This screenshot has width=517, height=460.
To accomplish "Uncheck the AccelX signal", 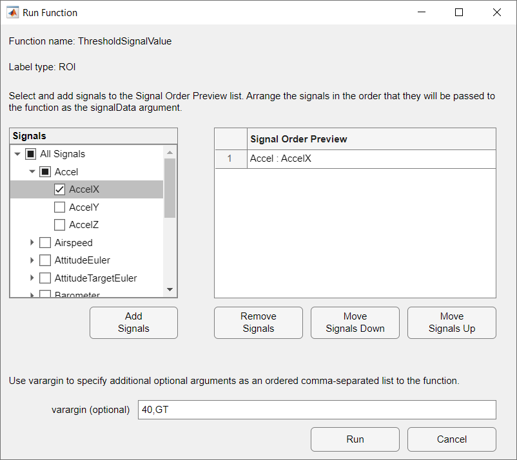I will pos(60,189).
